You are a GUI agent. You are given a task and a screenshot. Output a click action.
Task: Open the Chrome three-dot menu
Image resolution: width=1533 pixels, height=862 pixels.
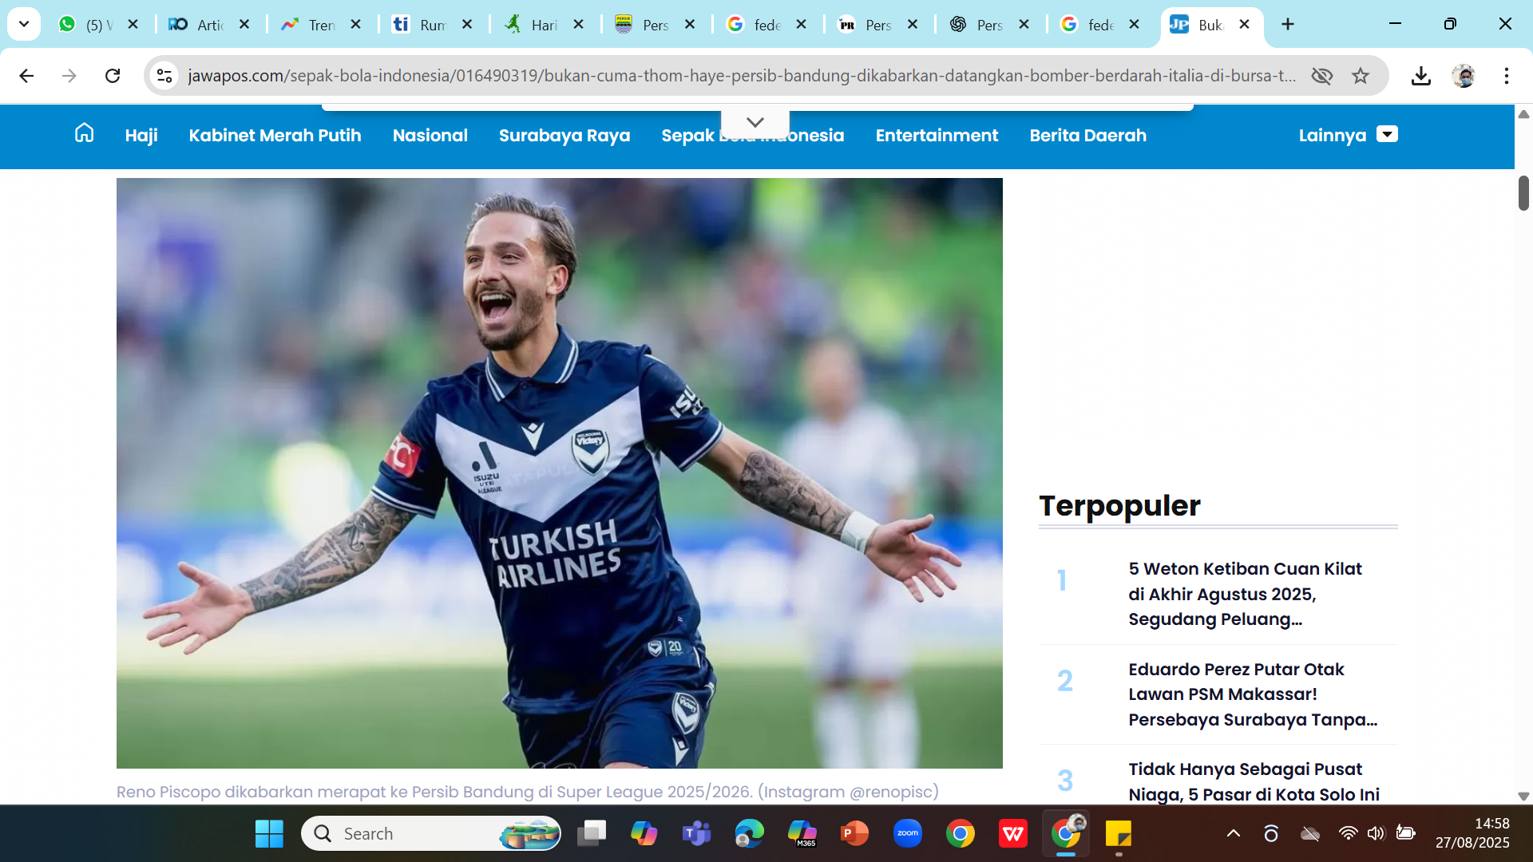[1507, 76]
